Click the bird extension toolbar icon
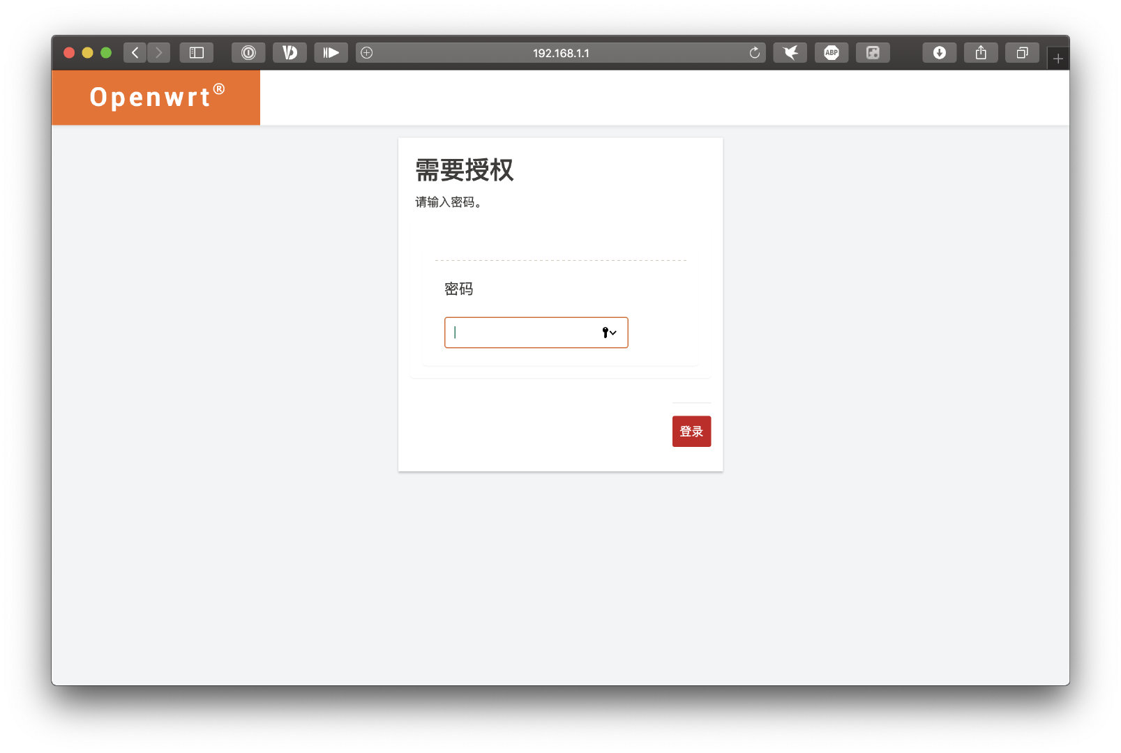The height and width of the screenshot is (753, 1121). pyautogui.click(x=790, y=53)
